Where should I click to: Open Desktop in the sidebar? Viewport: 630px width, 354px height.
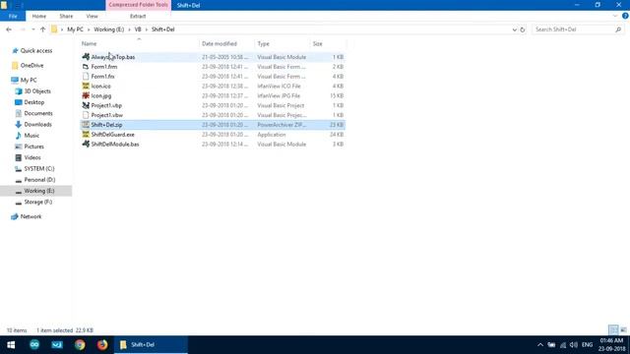pyautogui.click(x=34, y=102)
